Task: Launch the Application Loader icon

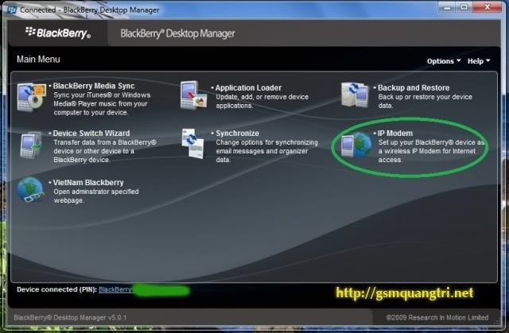Action: point(194,95)
